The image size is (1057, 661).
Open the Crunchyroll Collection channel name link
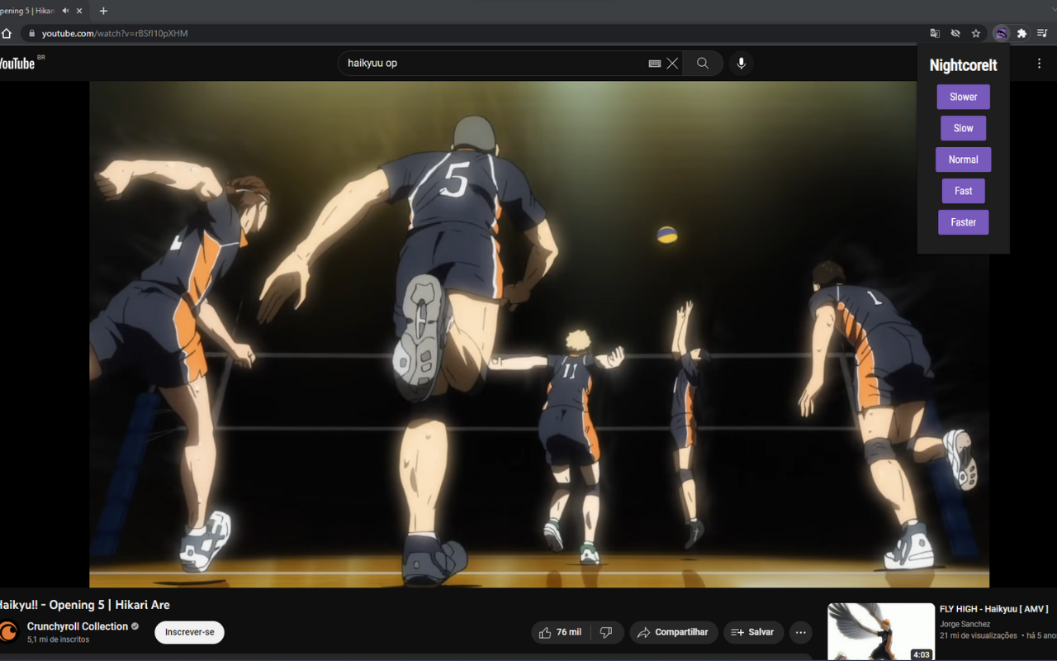point(78,626)
